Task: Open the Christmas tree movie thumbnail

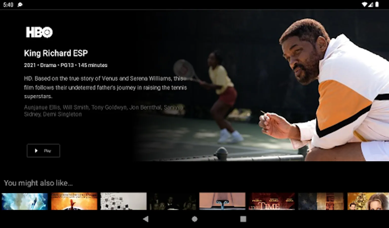Action: coord(368,201)
